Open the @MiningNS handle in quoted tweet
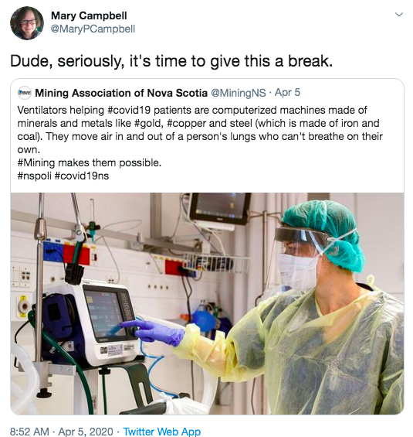The width and height of the screenshot is (413, 437). [x=239, y=93]
